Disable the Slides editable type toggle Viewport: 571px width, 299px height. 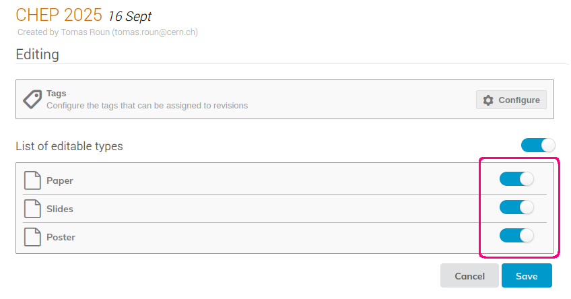[x=516, y=207]
